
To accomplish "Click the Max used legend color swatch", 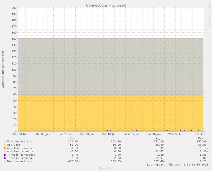I will click(x=5, y=145).
